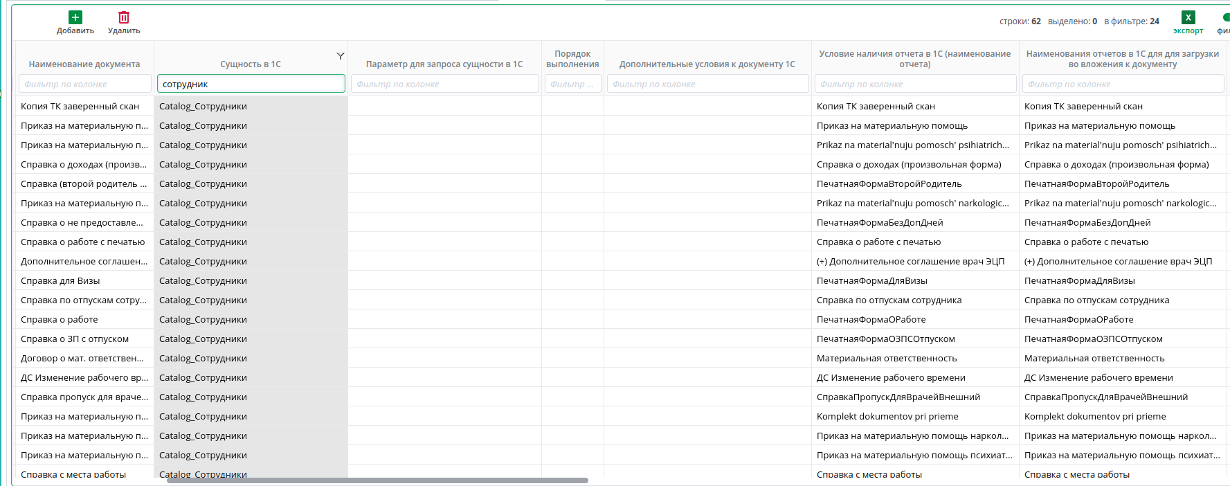Click Prikaz na material'nuju pomosch' narkologic... in attachments column
The width and height of the screenshot is (1230, 486).
1121,203
